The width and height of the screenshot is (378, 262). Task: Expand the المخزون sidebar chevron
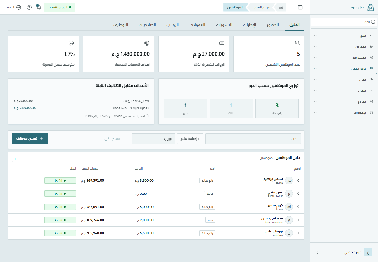[315, 47]
